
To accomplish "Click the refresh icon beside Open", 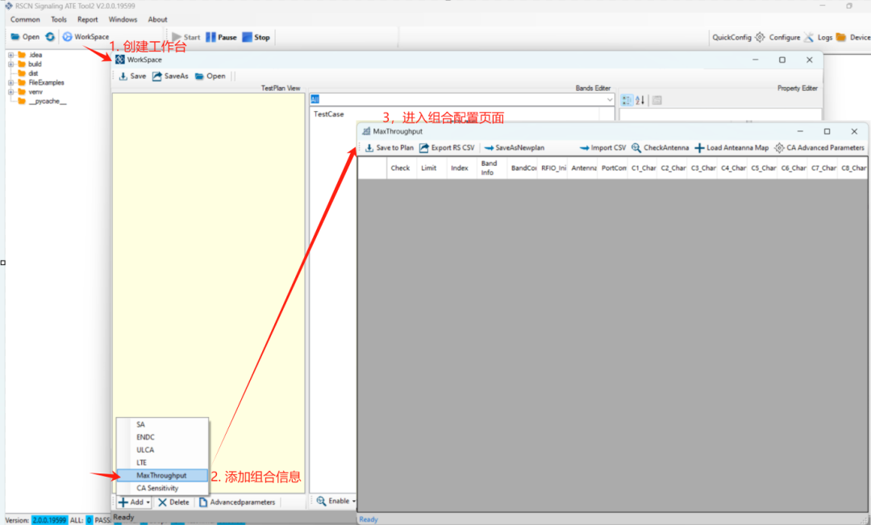I will [50, 36].
